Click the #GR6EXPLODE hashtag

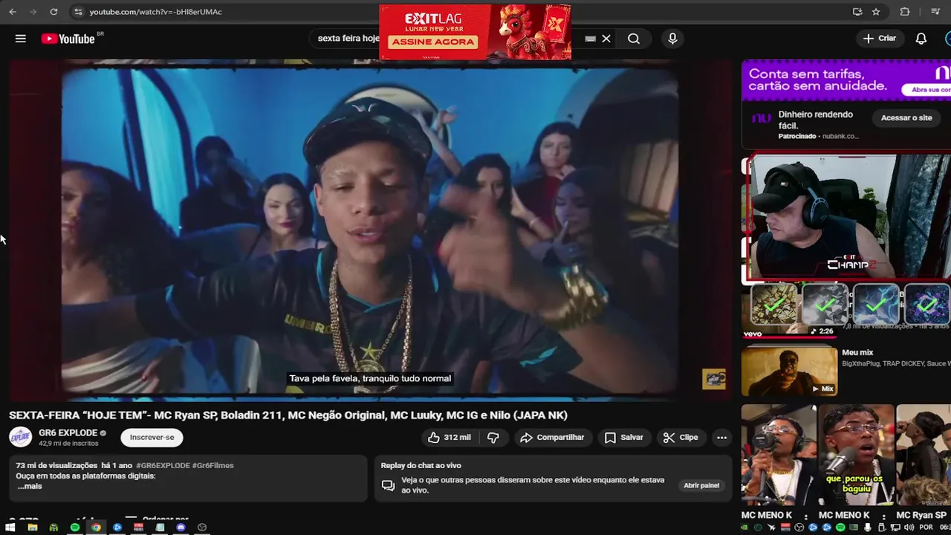pos(163,466)
